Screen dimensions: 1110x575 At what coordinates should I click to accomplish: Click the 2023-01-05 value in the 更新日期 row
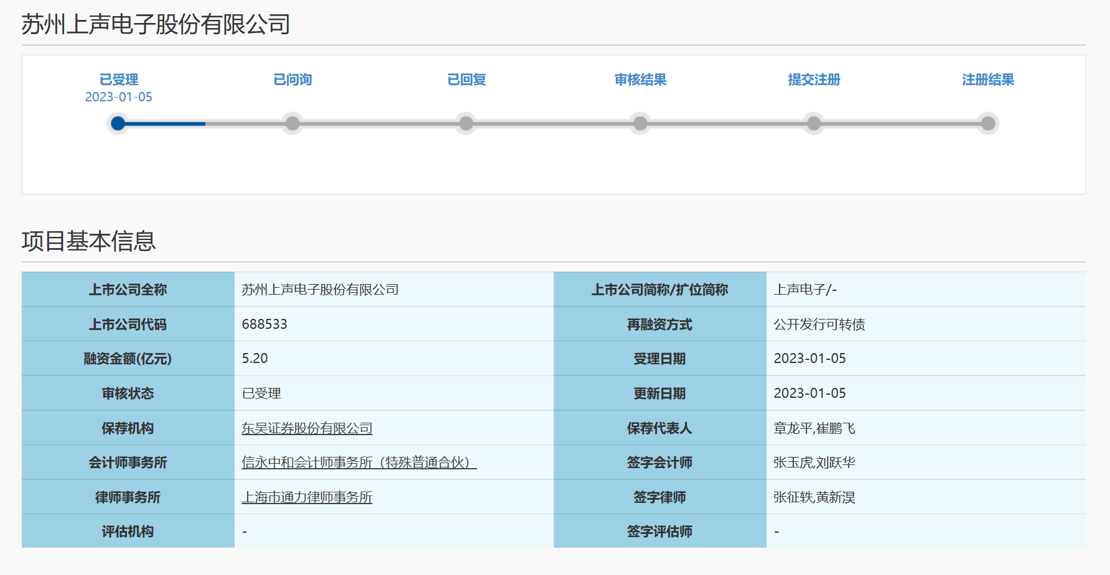click(x=810, y=393)
